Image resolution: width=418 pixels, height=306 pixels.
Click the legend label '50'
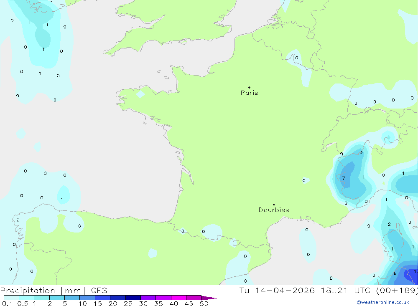[204, 303]
